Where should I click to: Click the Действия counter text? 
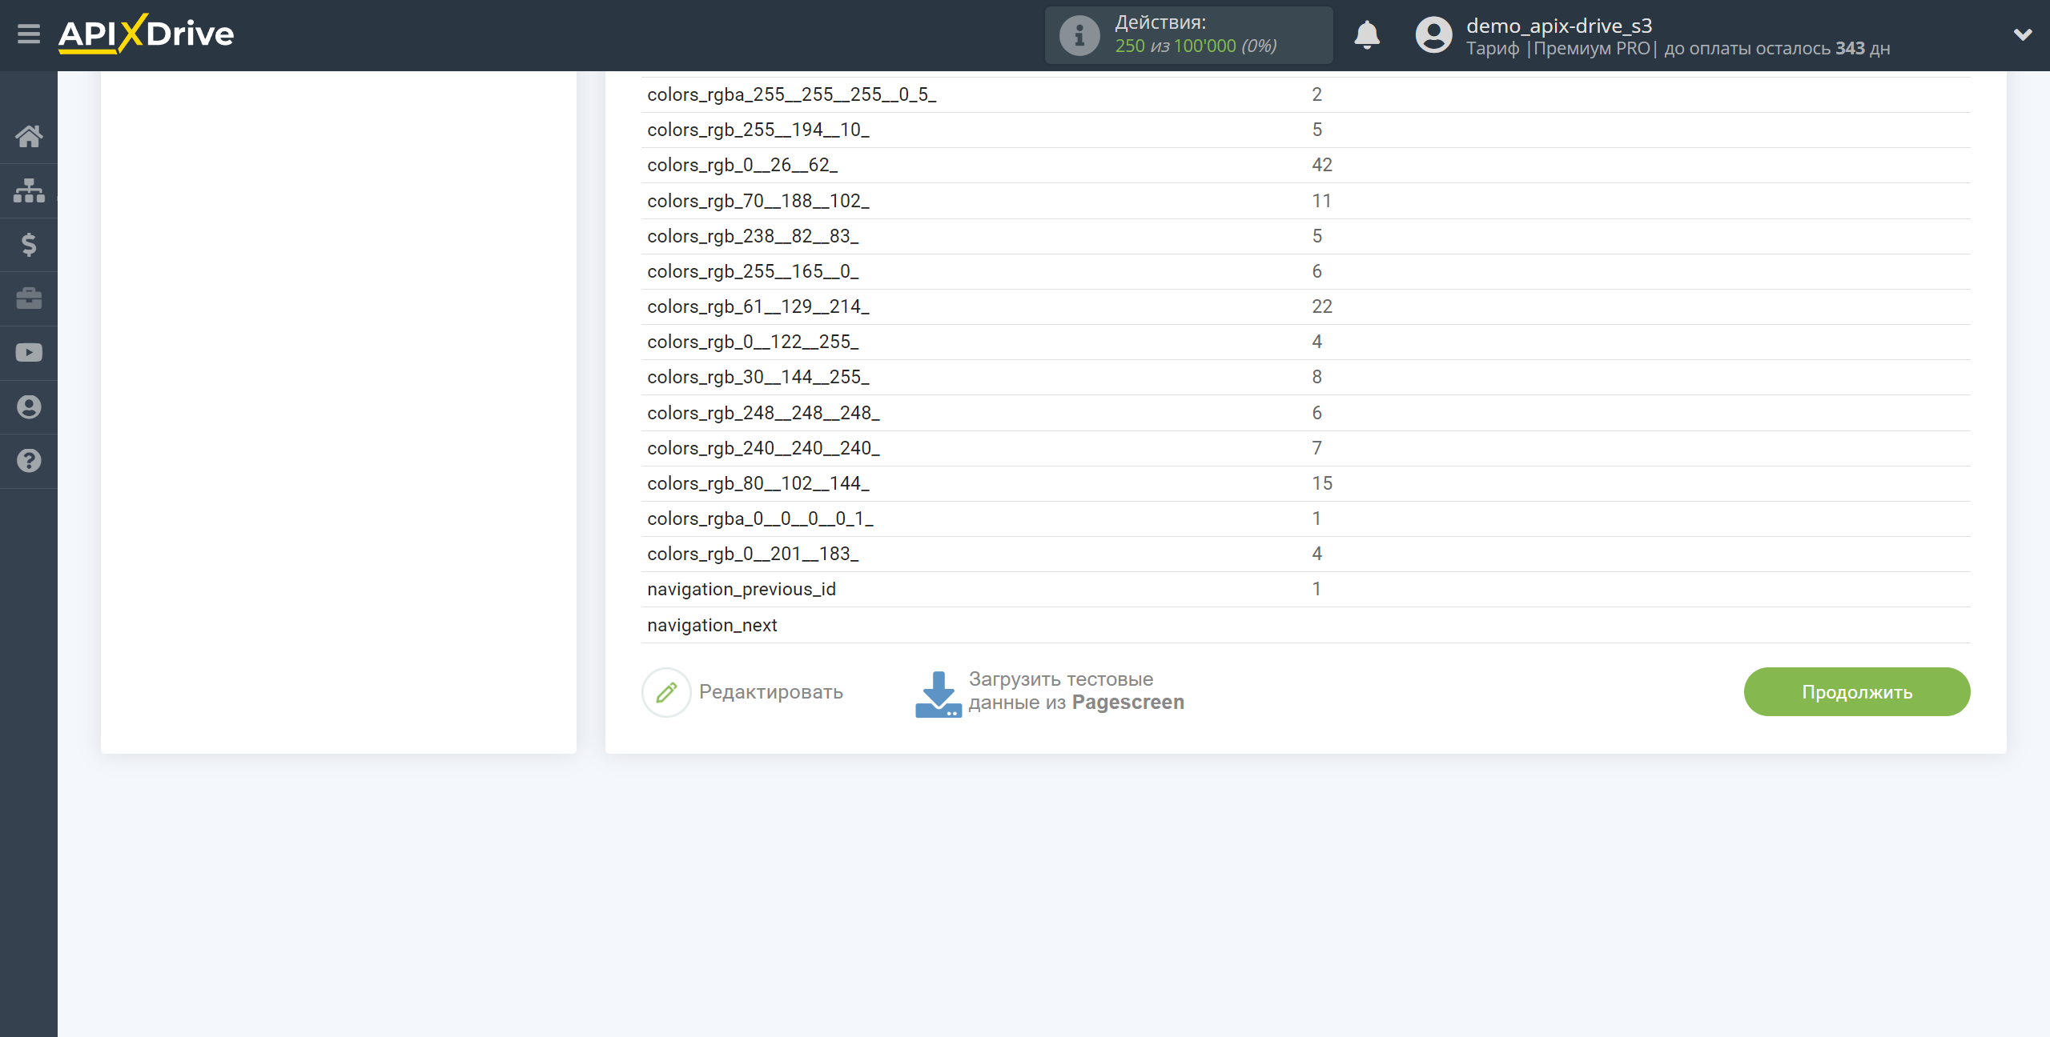tap(1195, 34)
